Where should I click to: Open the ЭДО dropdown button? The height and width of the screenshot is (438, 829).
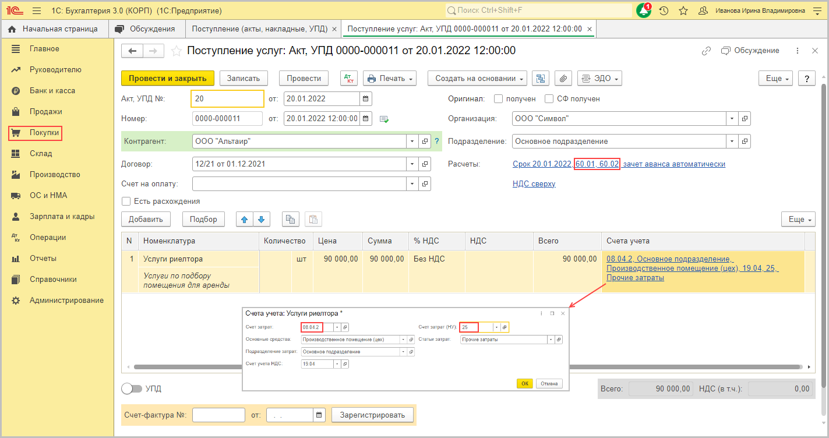coord(599,79)
